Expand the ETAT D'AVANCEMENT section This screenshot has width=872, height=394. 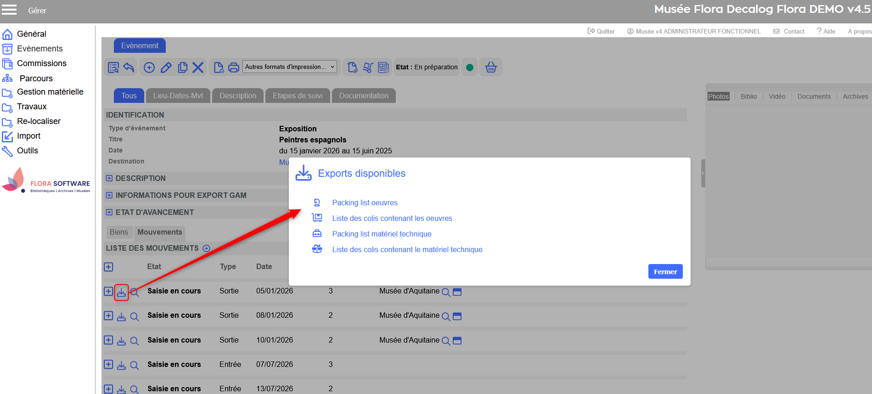109,212
